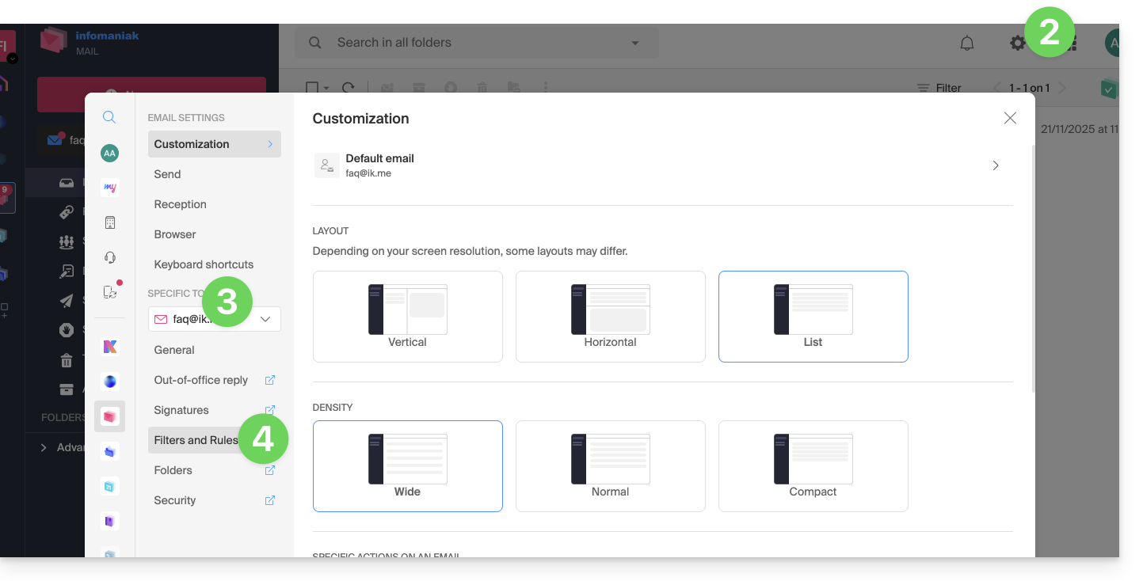Select the pink Mail app icon in sidebar
The width and height of the screenshot is (1143, 581).
tap(109, 416)
